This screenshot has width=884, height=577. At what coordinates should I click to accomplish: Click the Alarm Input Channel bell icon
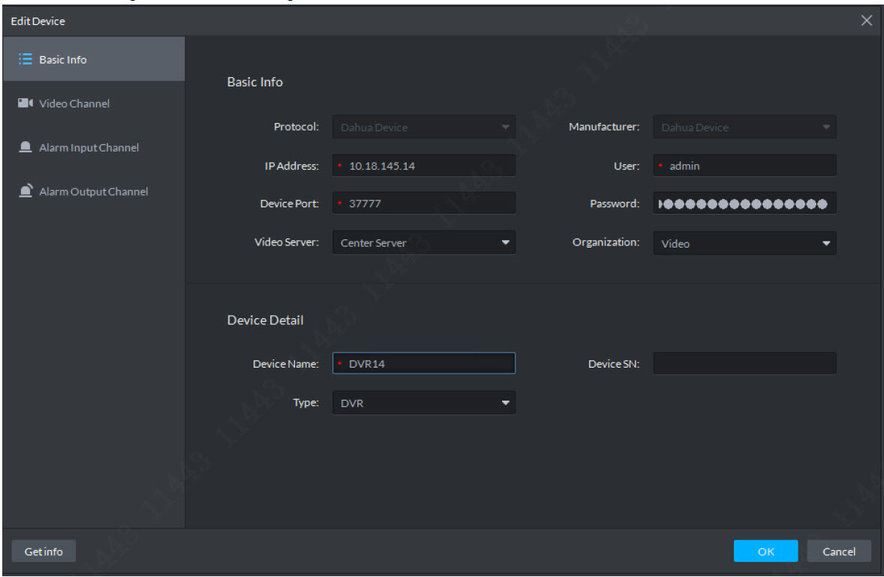(x=25, y=148)
